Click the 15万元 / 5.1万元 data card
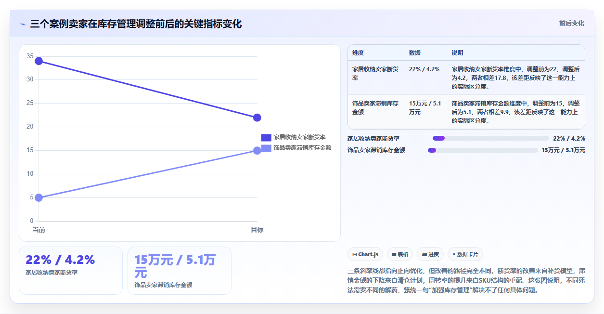 pyautogui.click(x=180, y=271)
